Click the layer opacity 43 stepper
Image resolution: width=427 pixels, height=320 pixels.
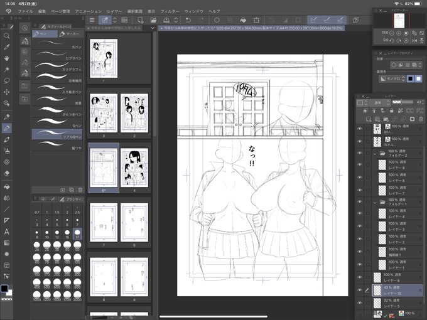(423, 102)
